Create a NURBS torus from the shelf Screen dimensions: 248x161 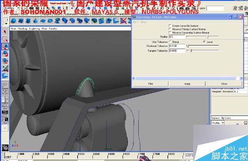point(50,21)
